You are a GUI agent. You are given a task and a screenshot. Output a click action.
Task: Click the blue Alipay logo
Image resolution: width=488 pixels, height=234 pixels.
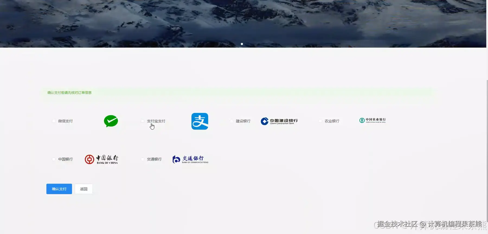(x=200, y=121)
